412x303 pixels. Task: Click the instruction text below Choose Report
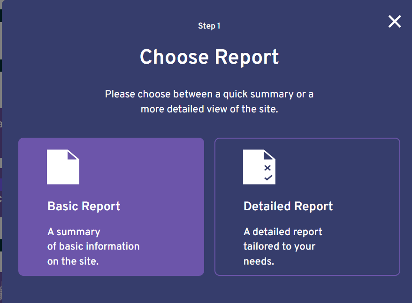[209, 101]
